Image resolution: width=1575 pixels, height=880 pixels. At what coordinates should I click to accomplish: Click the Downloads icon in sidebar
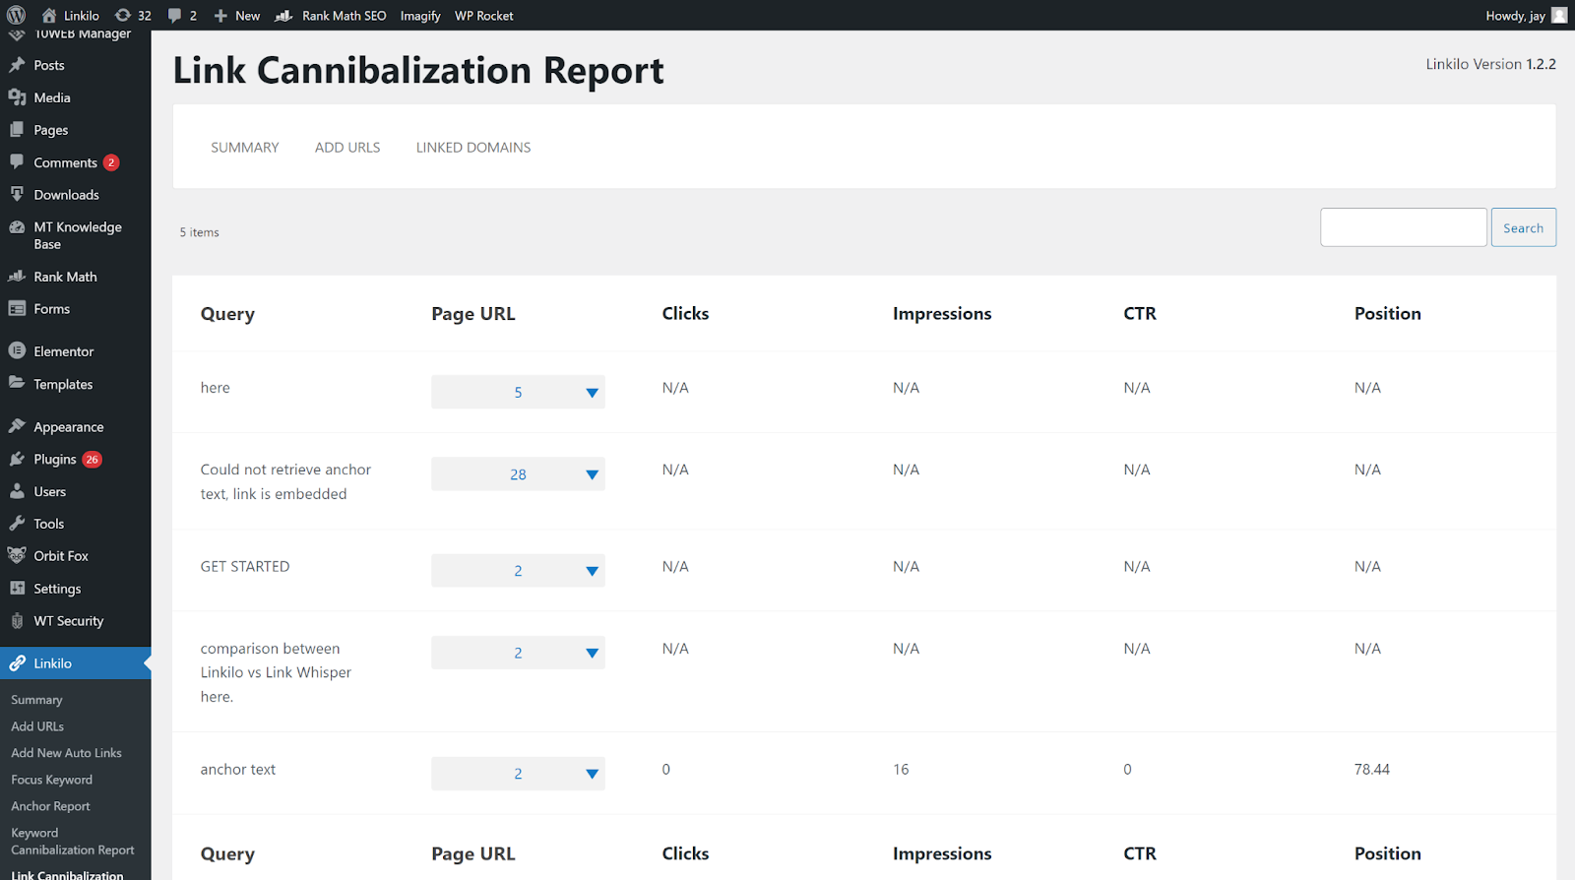pos(17,195)
